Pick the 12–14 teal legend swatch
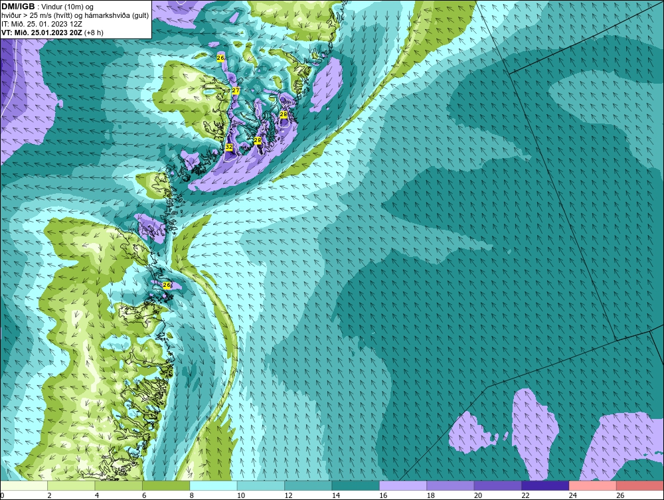This screenshot has width=664, height=500. (308, 485)
